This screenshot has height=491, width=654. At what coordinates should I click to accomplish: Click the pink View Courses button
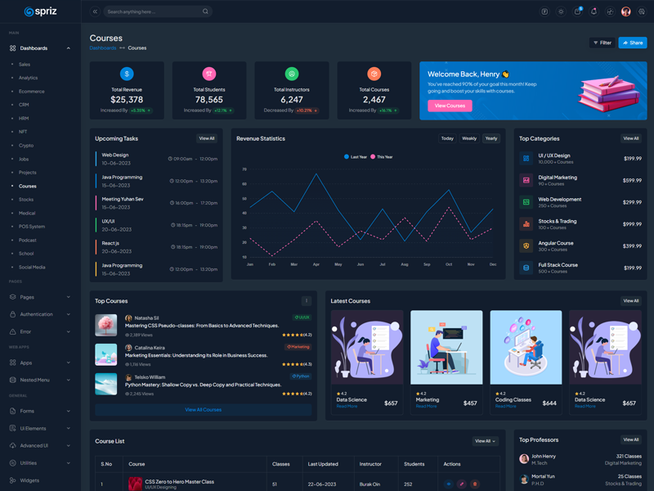(x=450, y=106)
